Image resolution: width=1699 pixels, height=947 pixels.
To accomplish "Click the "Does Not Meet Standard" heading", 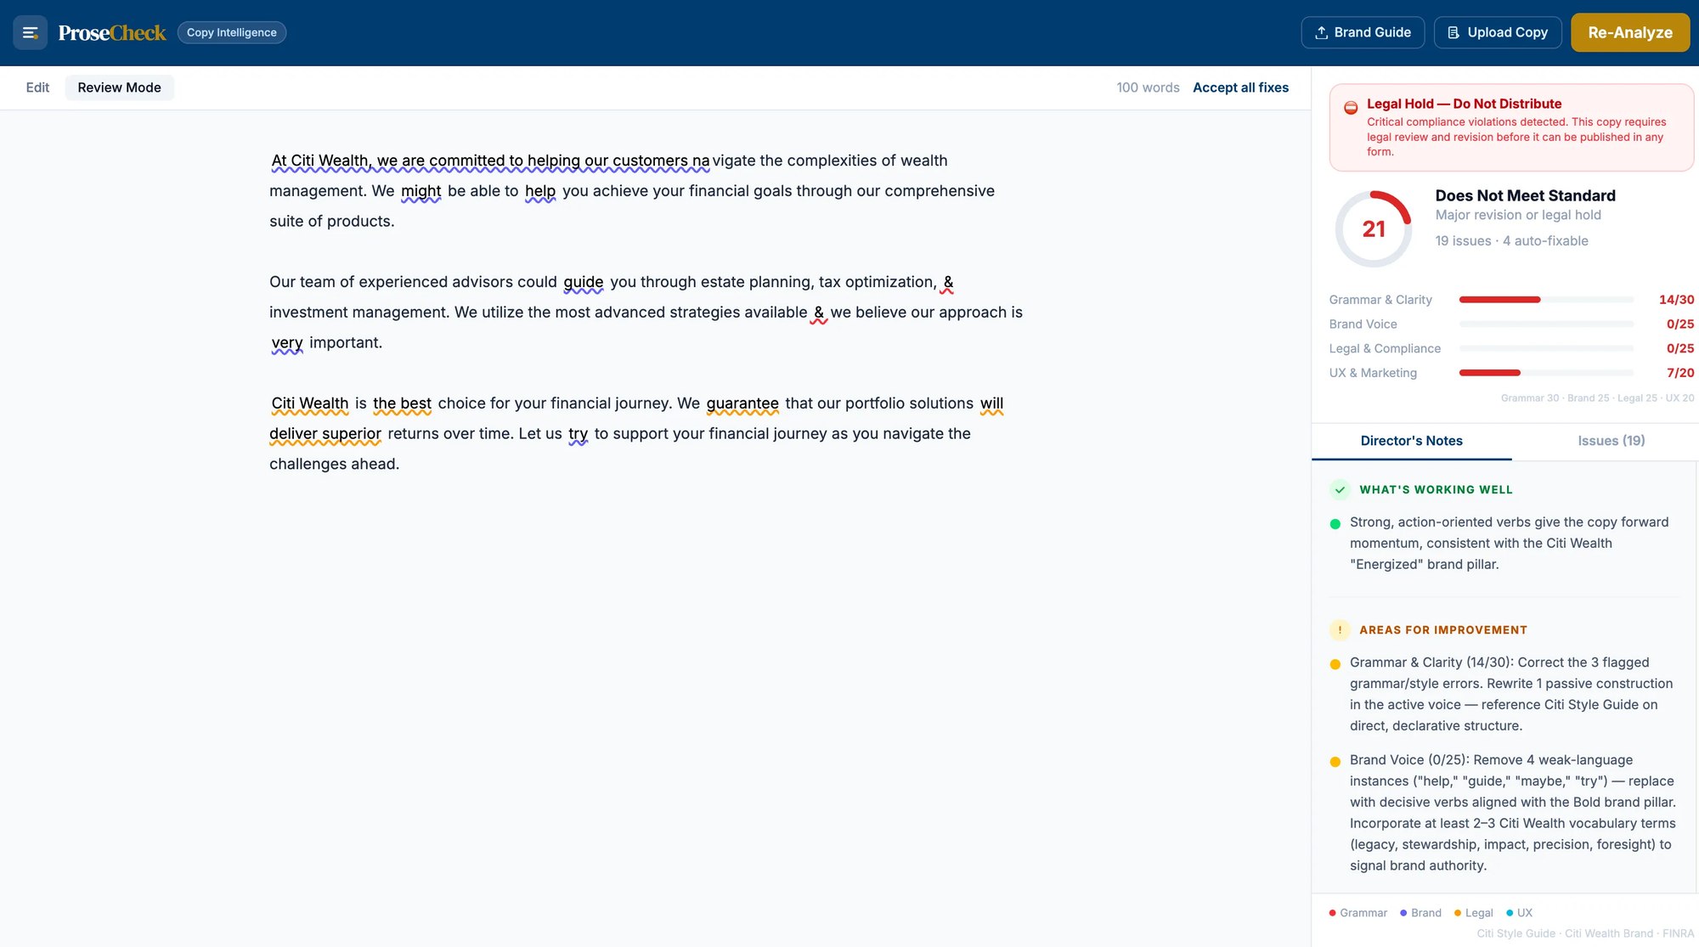I will [1525, 195].
